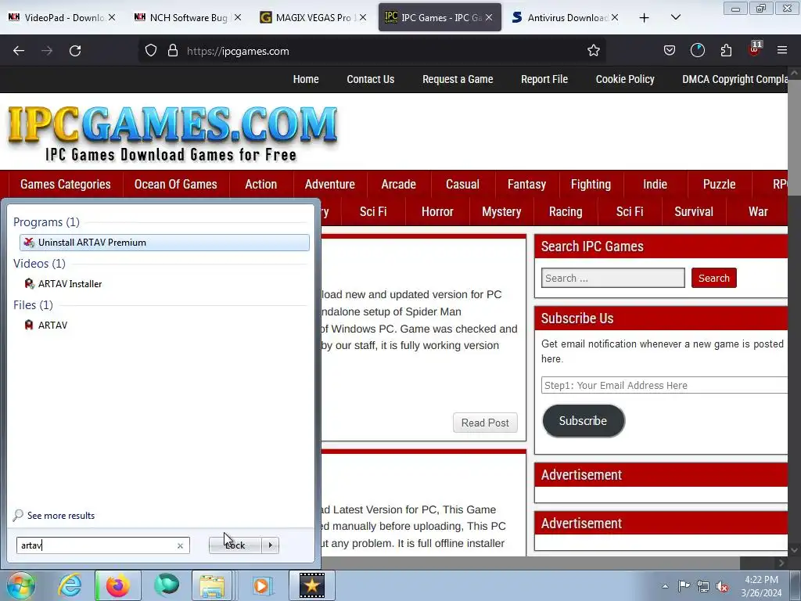Close the MAGIX VEGAS Pro tab

pos(363,17)
